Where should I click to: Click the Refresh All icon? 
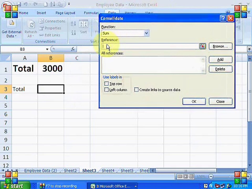tap(31, 24)
